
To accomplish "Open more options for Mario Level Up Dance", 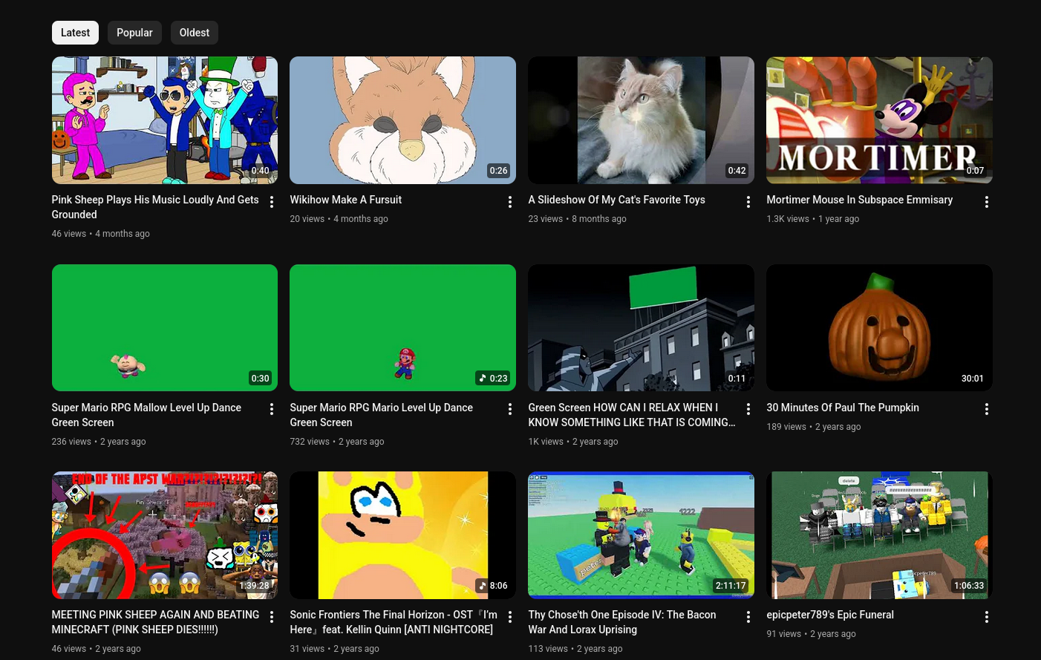I will [509, 409].
